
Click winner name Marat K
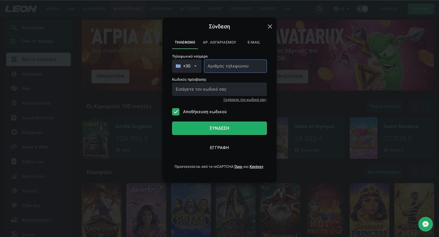[x=397, y=150]
